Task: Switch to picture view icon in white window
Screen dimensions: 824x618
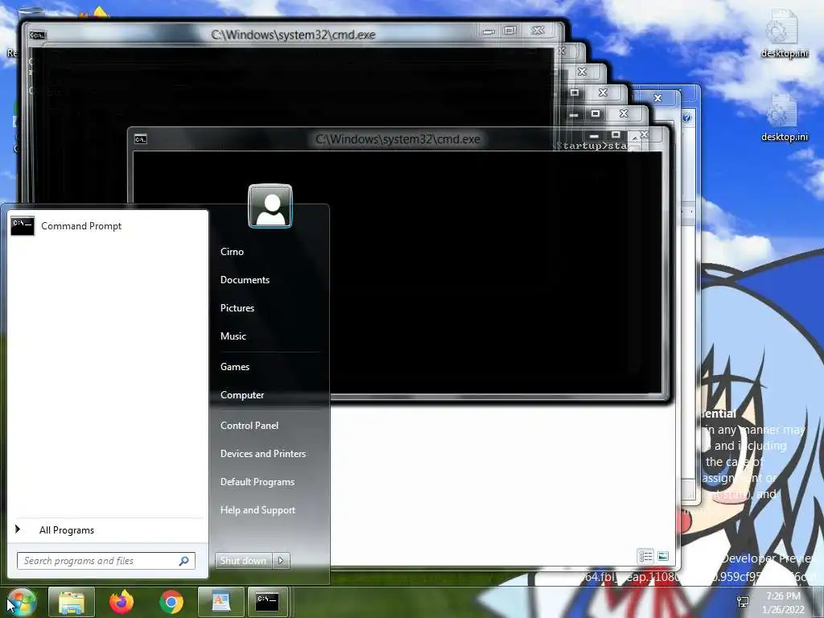Action: click(663, 556)
